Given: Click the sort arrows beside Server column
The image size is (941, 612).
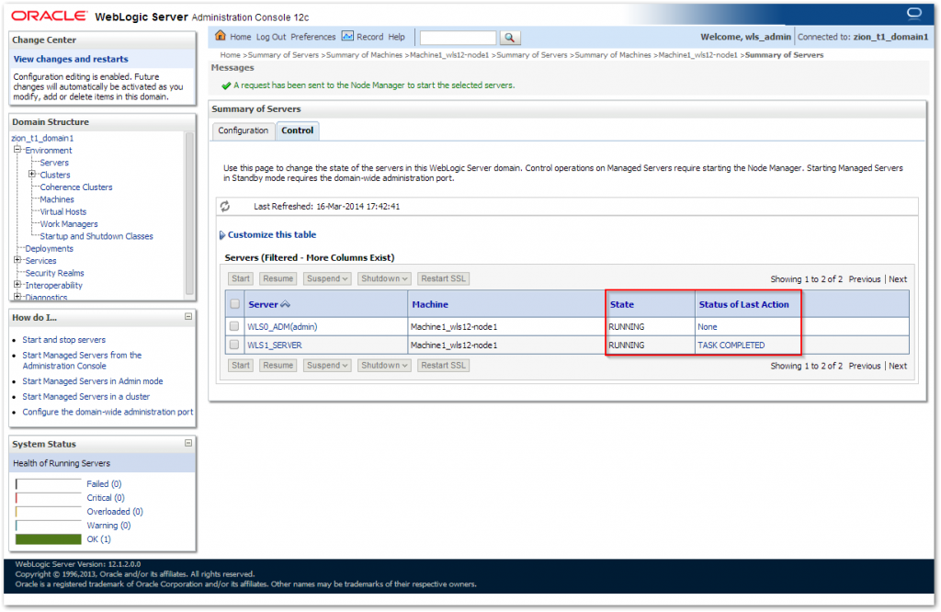Looking at the screenshot, I should (285, 304).
